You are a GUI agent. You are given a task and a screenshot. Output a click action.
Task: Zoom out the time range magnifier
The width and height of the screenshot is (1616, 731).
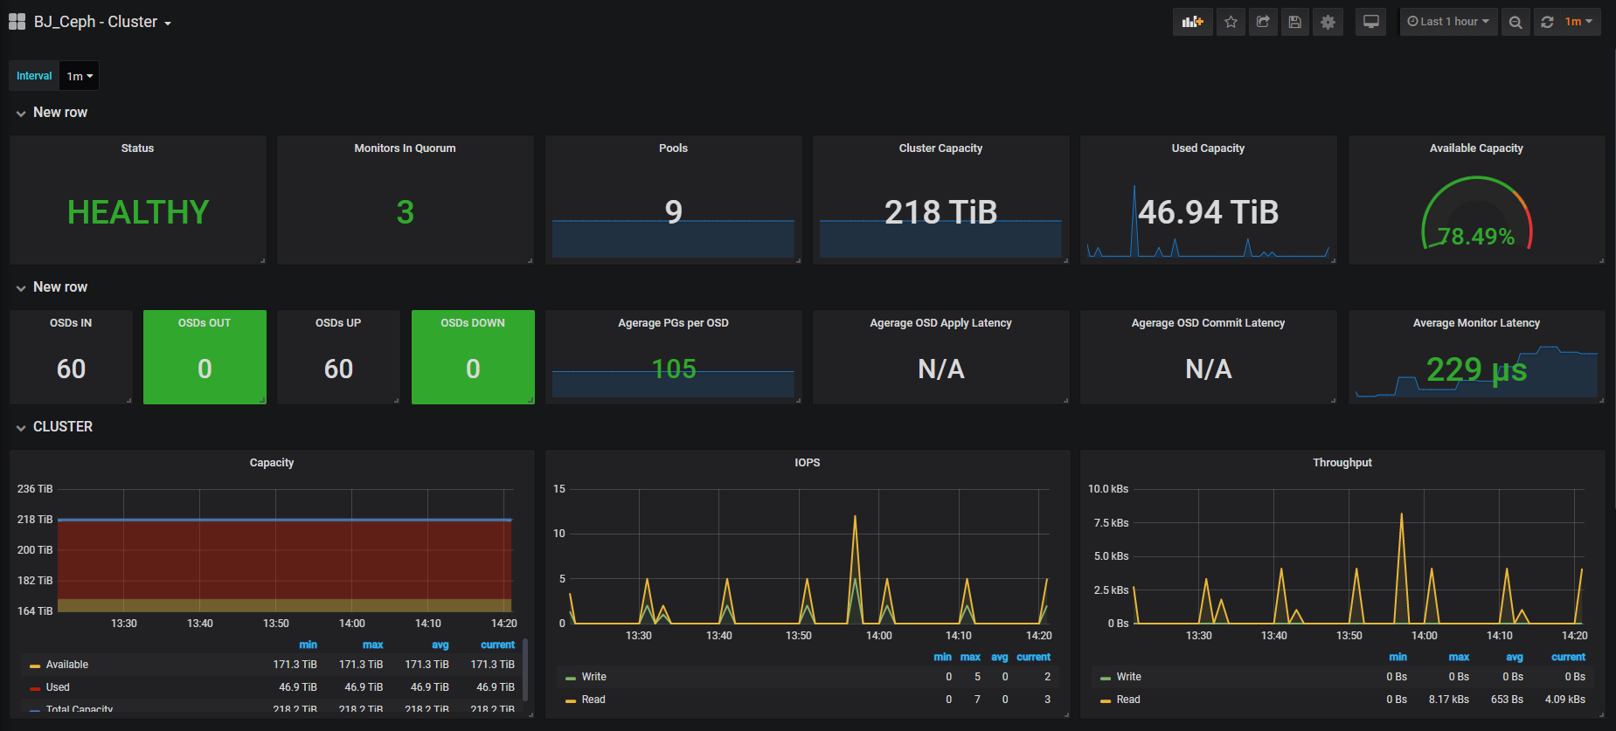1515,22
